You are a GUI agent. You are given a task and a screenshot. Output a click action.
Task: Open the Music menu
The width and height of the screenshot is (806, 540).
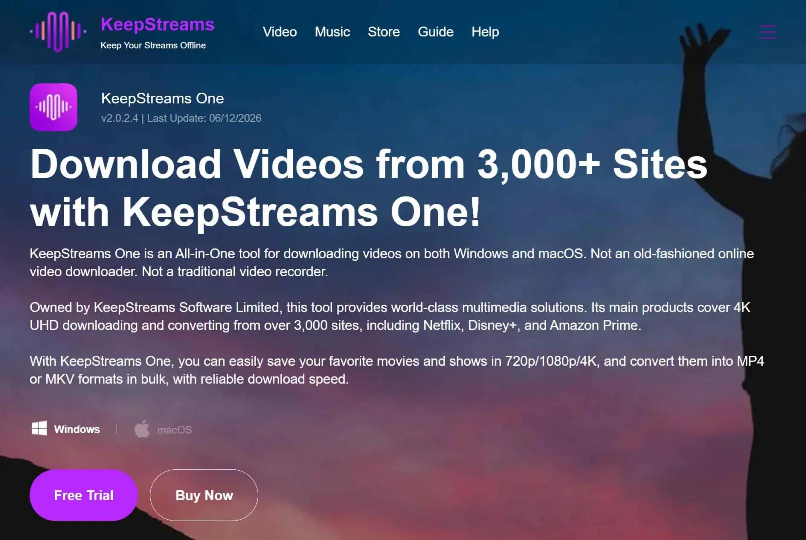pyautogui.click(x=332, y=32)
